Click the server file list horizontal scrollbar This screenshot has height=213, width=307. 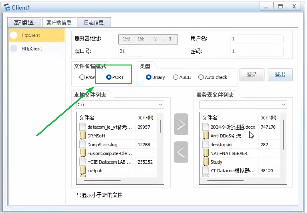pos(225,180)
